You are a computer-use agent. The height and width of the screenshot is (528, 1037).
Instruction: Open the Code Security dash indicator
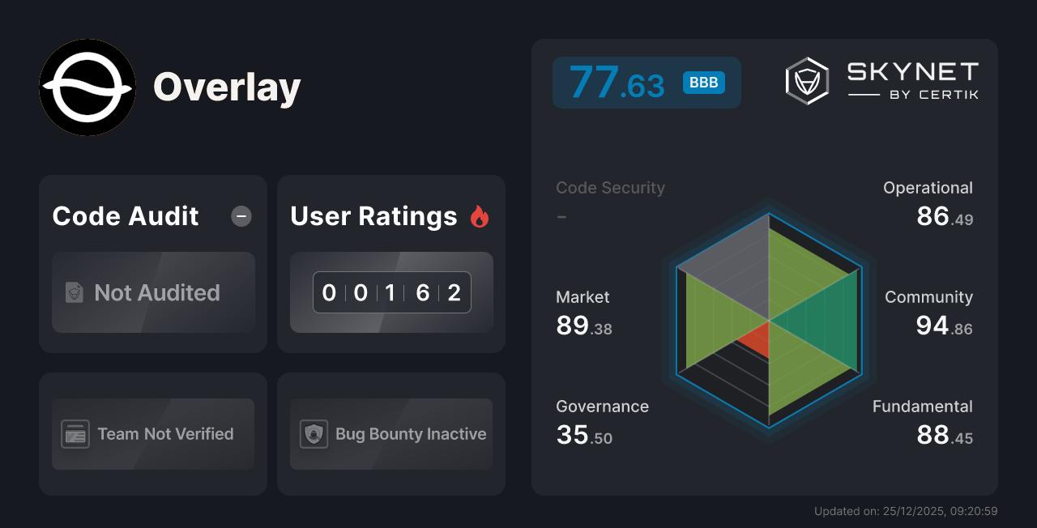(x=561, y=216)
